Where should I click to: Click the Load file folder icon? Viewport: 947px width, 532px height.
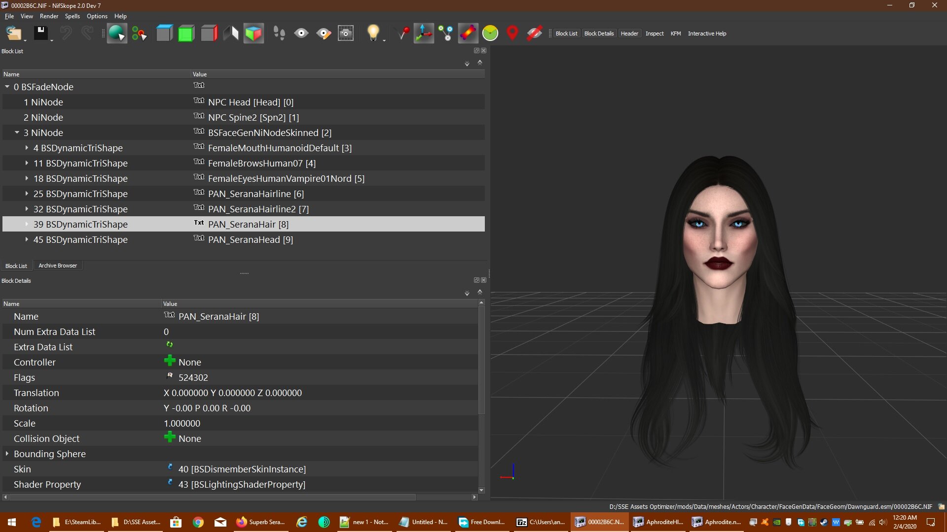coord(13,33)
